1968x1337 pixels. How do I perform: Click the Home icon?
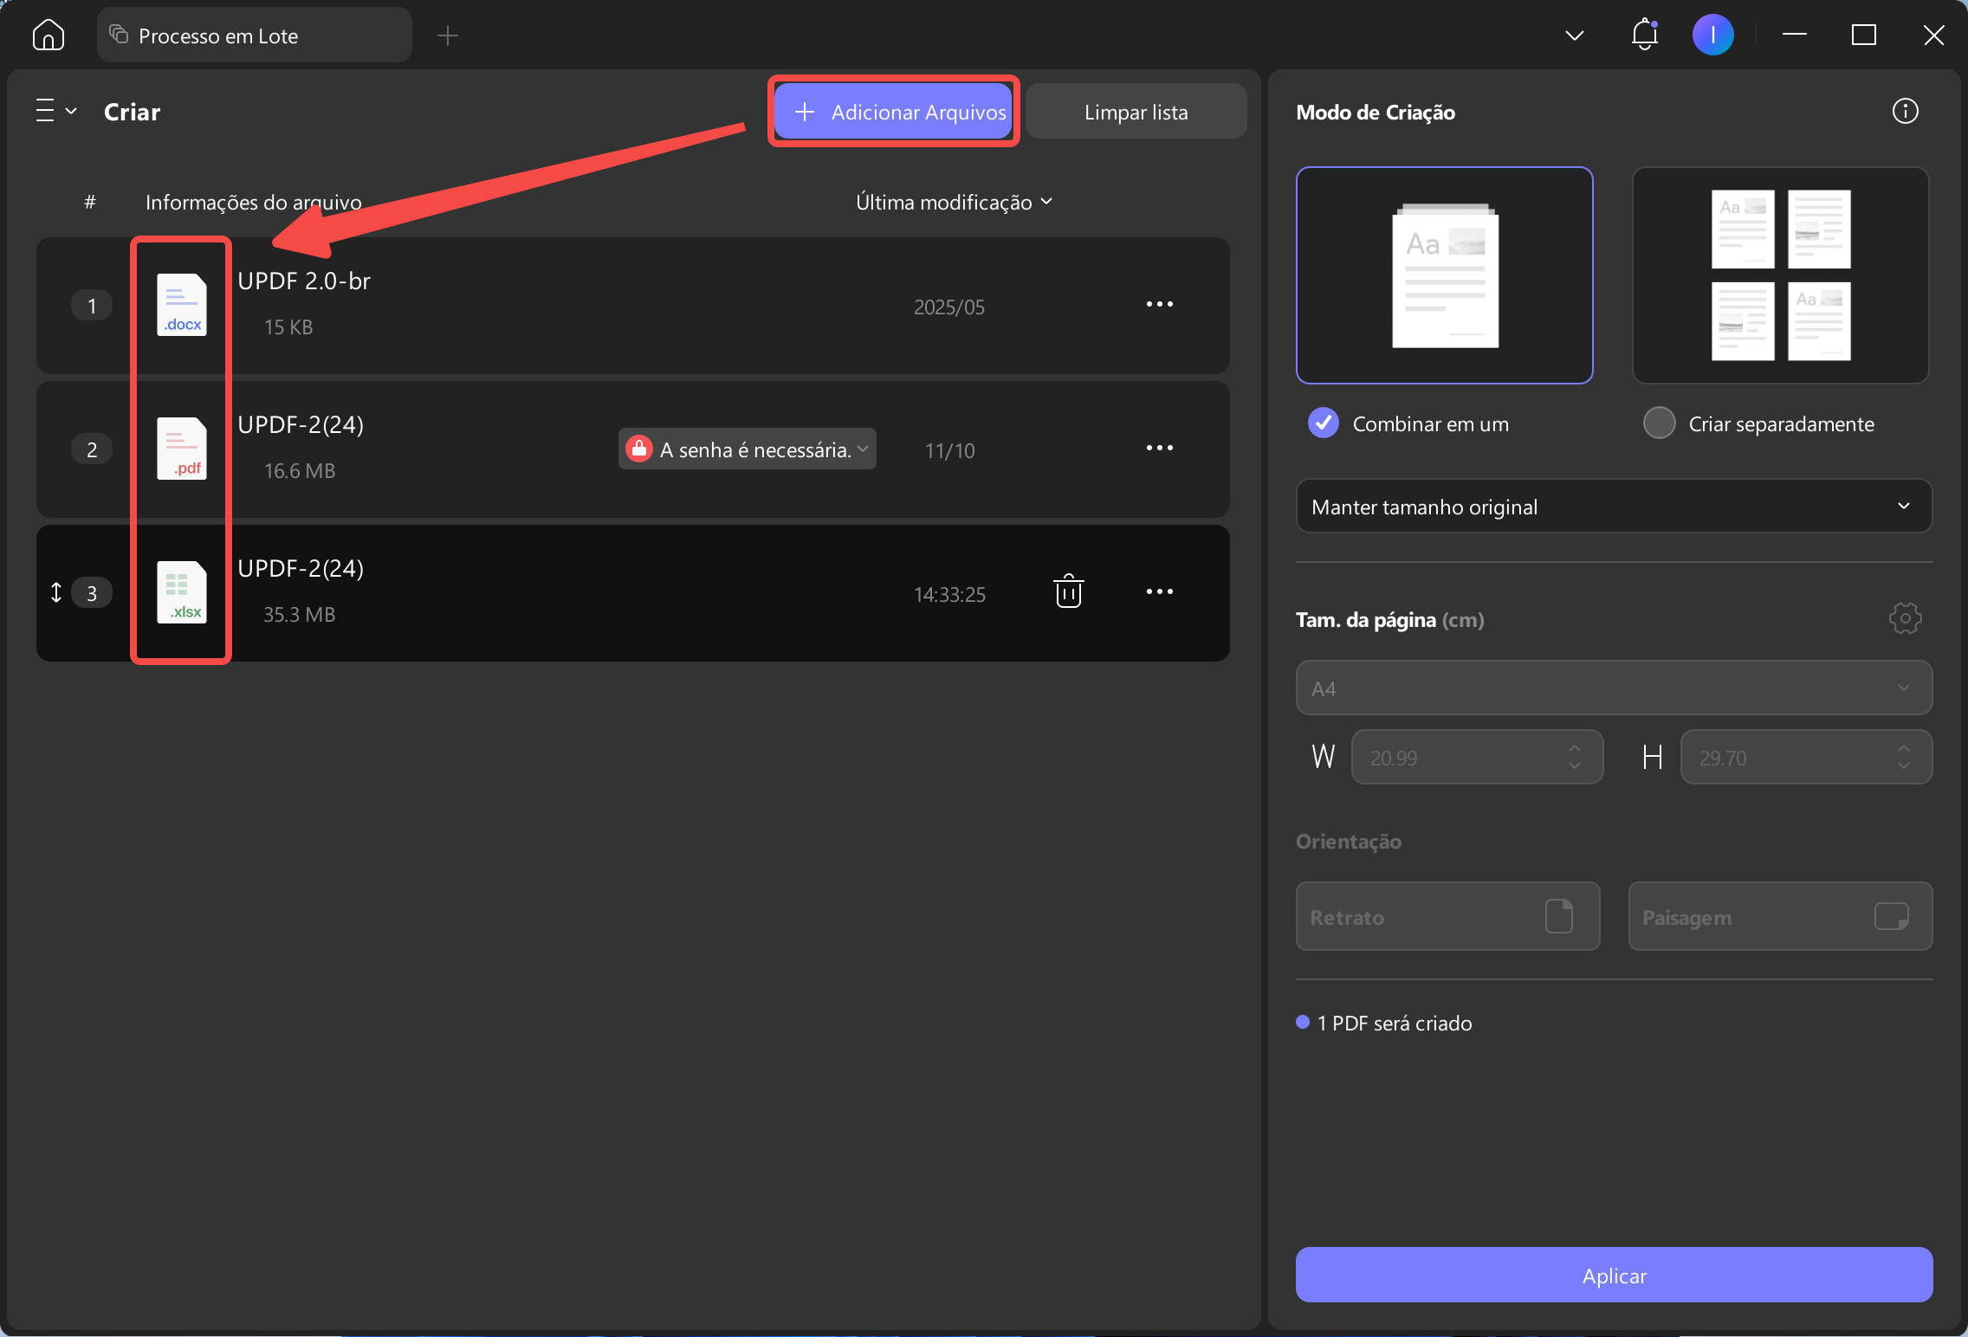click(49, 36)
